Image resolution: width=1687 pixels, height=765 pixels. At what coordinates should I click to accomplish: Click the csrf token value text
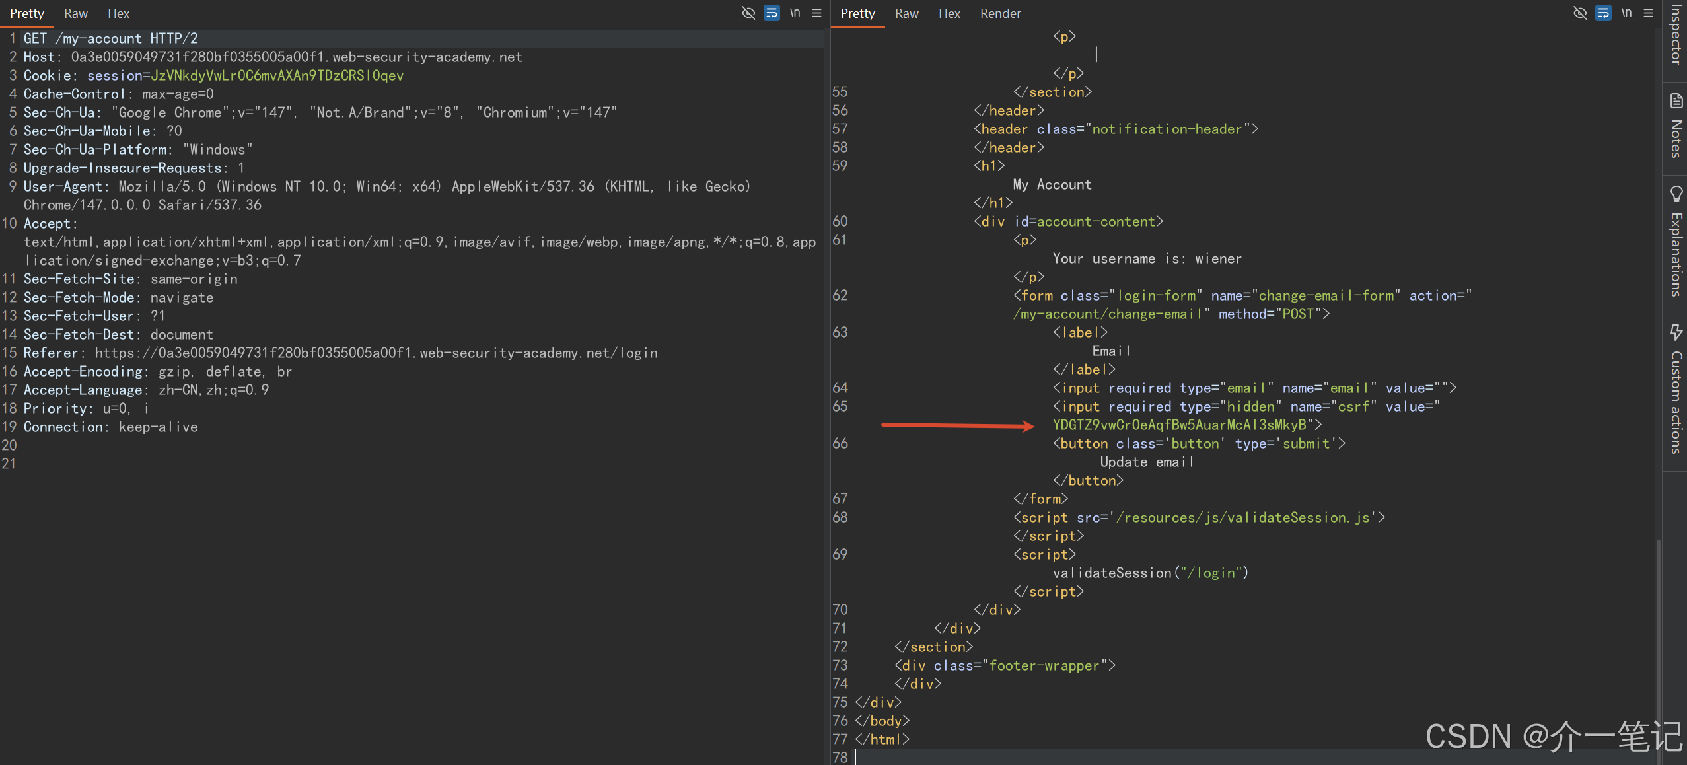(x=1180, y=425)
